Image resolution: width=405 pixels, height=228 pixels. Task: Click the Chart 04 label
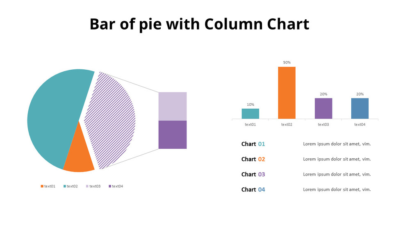coord(253,189)
